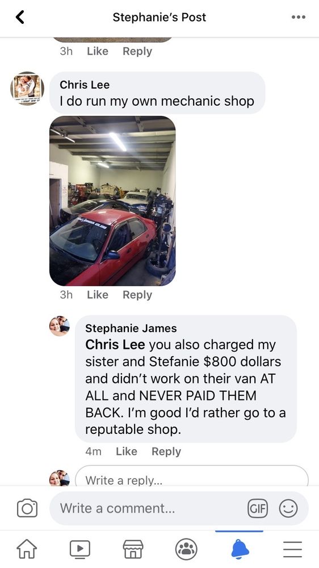This screenshot has width=319, height=568.
Task: Open Chris Lee's profile picture
Action: point(27,89)
